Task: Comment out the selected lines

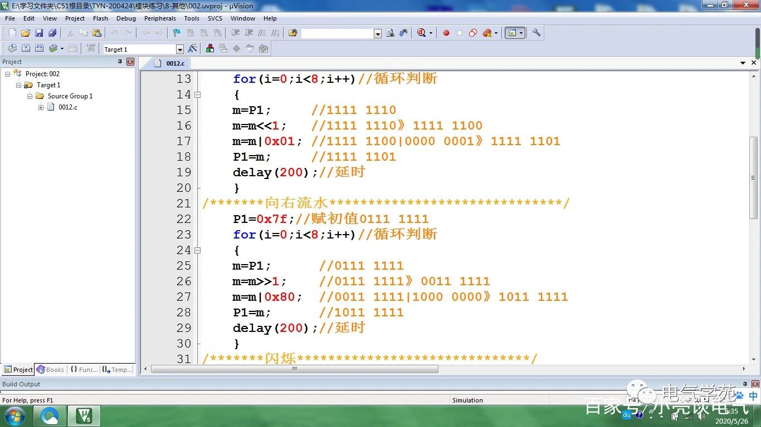Action: 262,33
